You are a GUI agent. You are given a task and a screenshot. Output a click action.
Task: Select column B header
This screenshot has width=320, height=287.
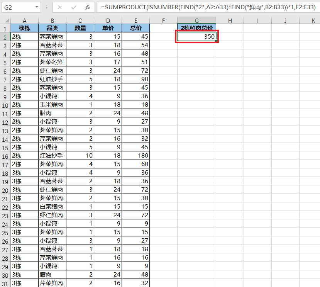[52, 20]
